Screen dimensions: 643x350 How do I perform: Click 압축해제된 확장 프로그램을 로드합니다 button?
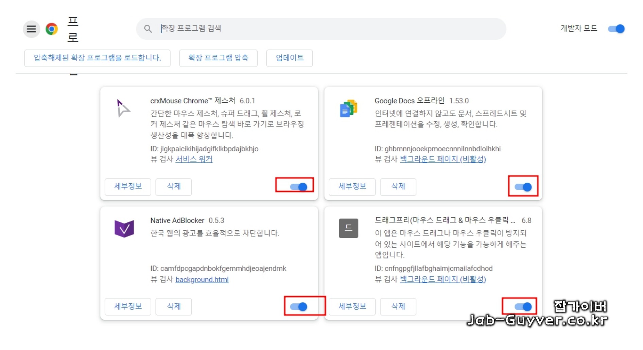click(x=97, y=58)
